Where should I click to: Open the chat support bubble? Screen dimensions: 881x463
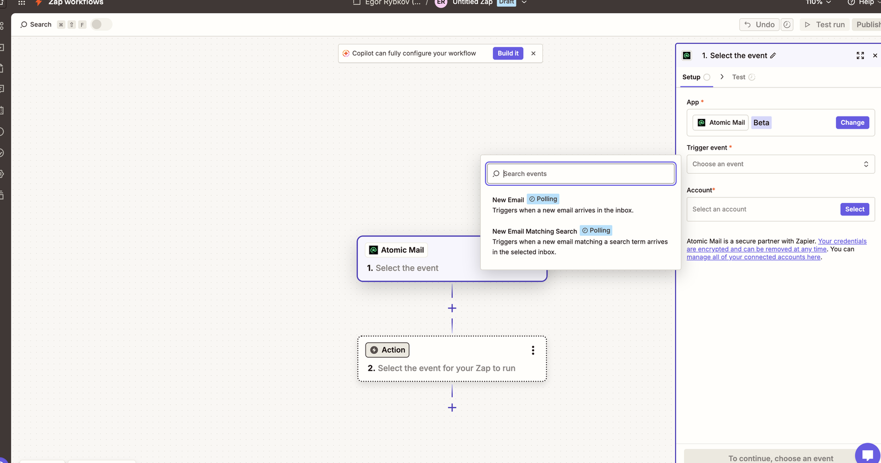(x=868, y=454)
